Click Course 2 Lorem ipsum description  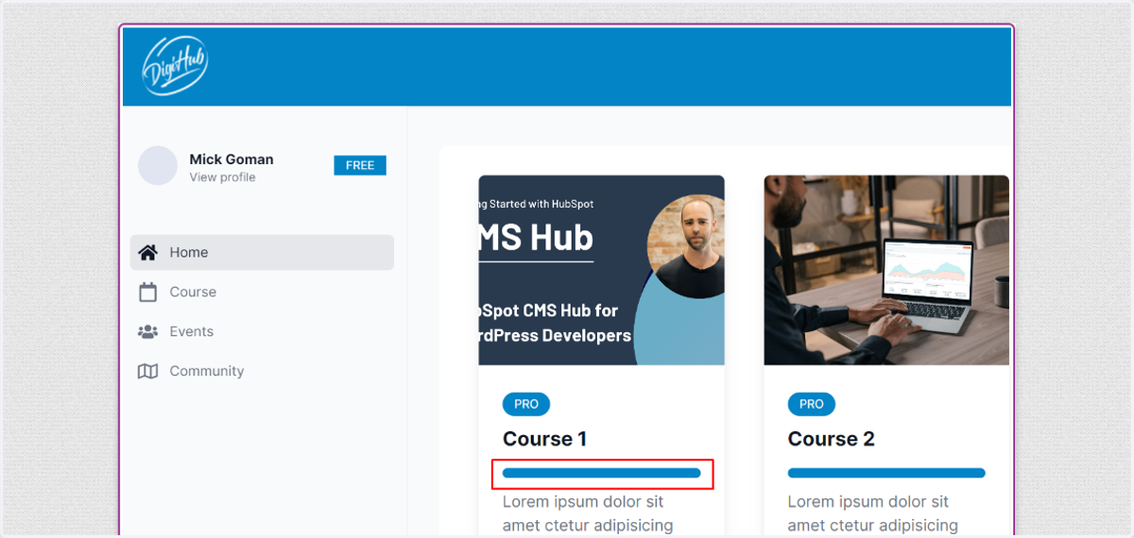(x=873, y=513)
